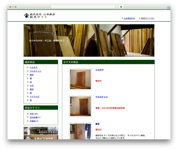The height and width of the screenshot is (150, 178).
Task: Maximize the window with the green button
Action: (x=16, y=7)
